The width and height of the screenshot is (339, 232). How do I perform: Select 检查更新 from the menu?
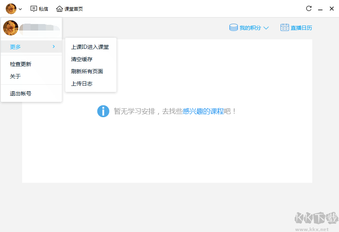tap(20, 64)
